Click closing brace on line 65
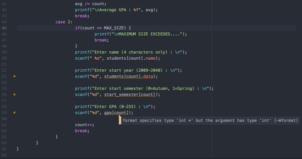 (18, 149)
